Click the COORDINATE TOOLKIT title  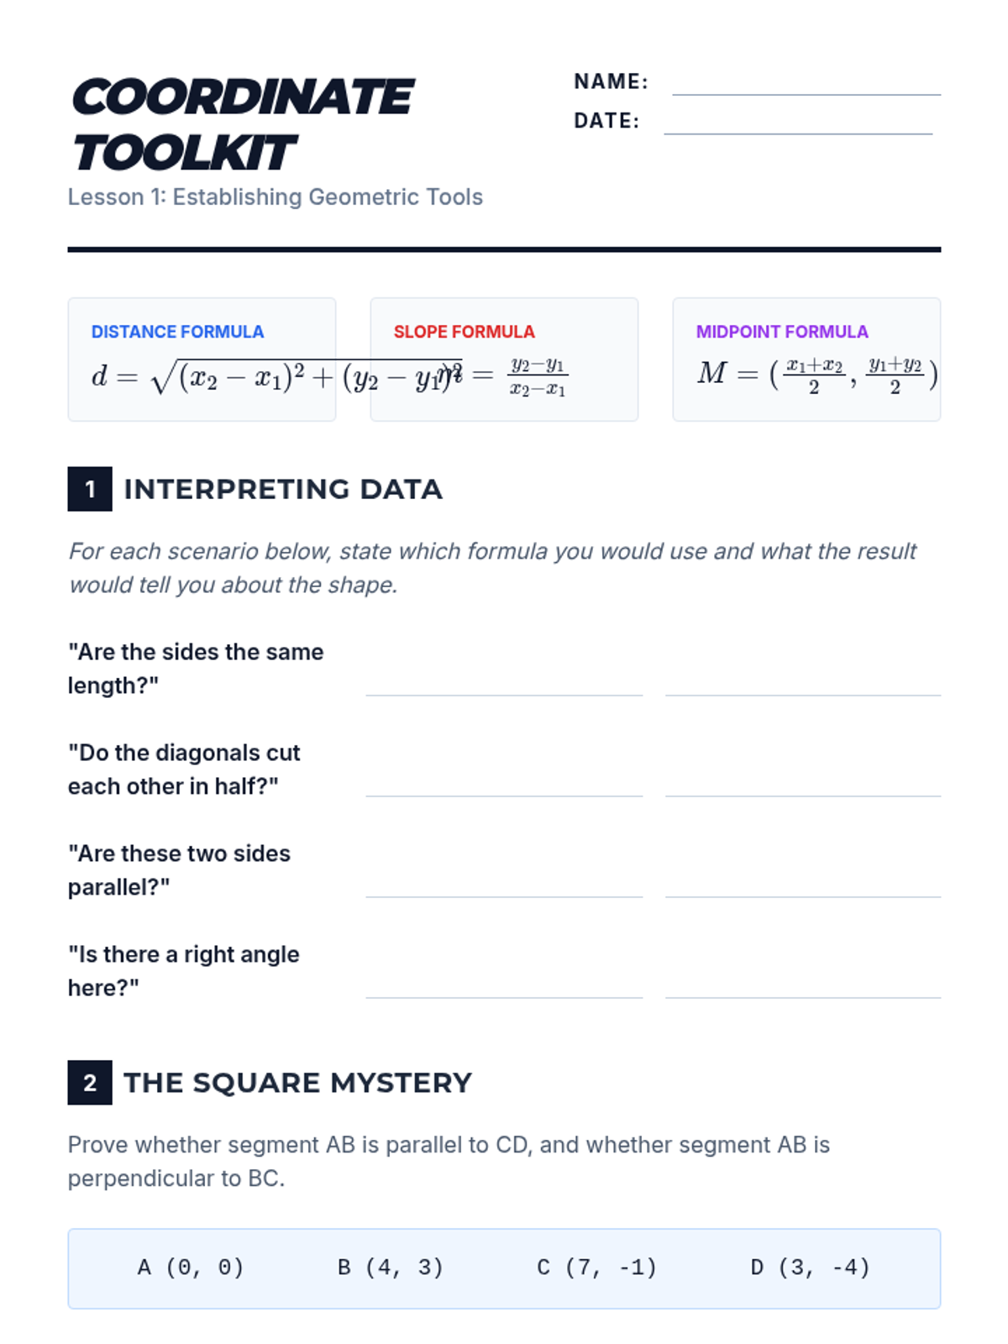[x=242, y=124]
